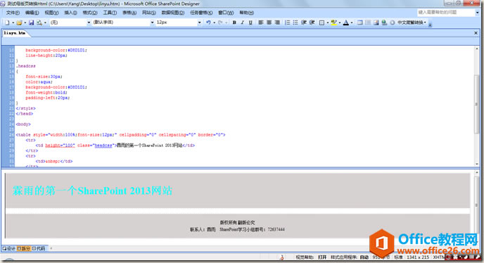Open the 窗口(W) menu
Image resolution: width=484 pixels, height=263 pixels.
pos(226,13)
